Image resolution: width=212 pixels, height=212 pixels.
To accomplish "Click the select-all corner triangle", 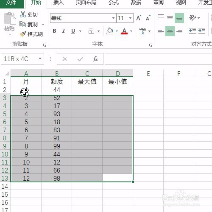I will [x=7, y=73].
